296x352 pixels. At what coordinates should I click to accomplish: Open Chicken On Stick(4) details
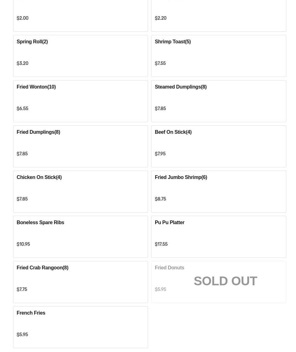pyautogui.click(x=80, y=191)
